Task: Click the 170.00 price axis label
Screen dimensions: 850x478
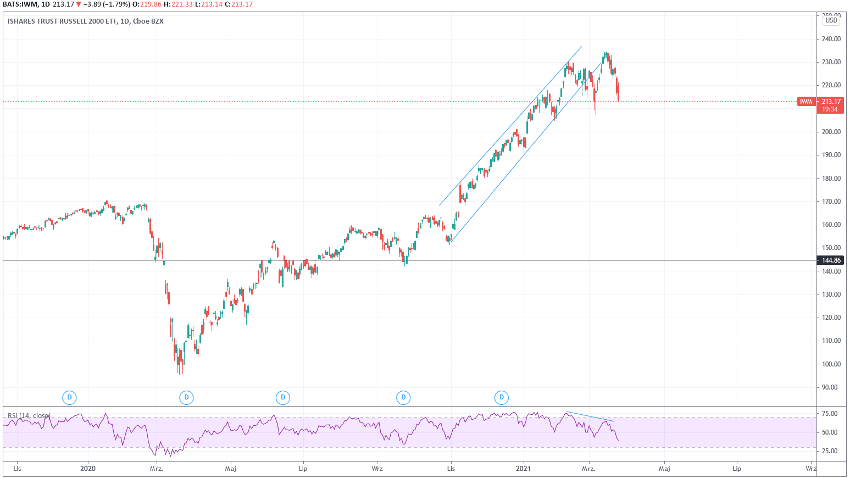Action: point(831,202)
